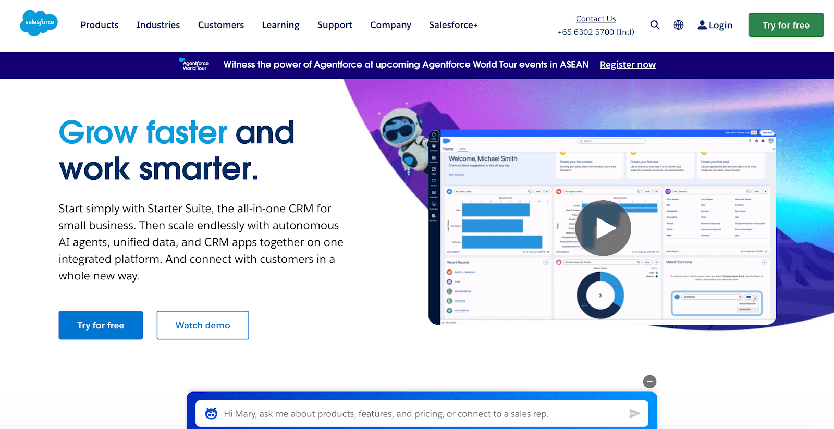Open the Products menu
This screenshot has height=429, width=834.
coord(100,25)
